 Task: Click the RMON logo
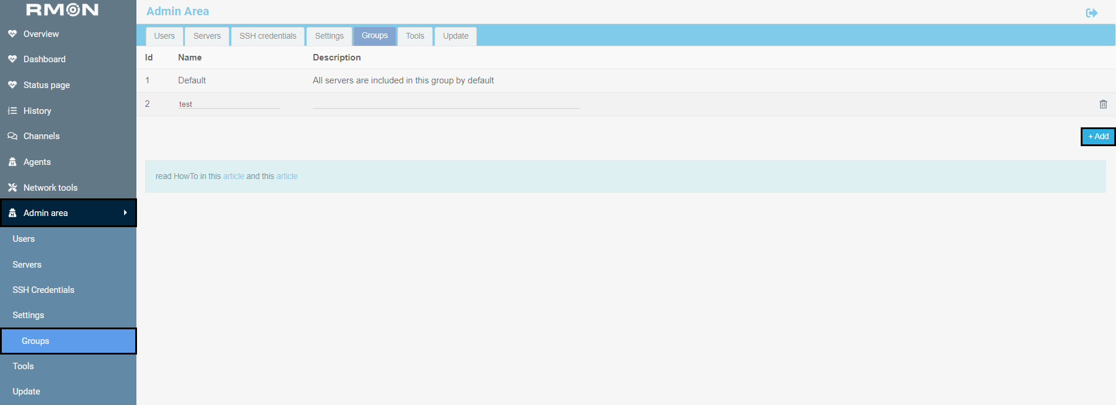pos(62,10)
